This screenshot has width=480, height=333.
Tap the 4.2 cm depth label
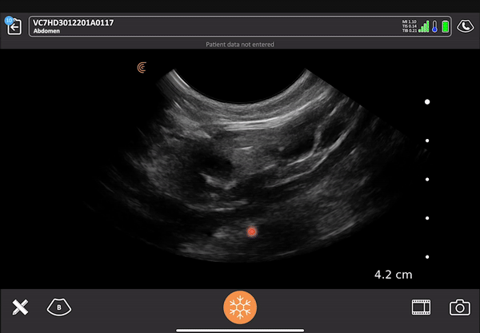[x=393, y=275]
